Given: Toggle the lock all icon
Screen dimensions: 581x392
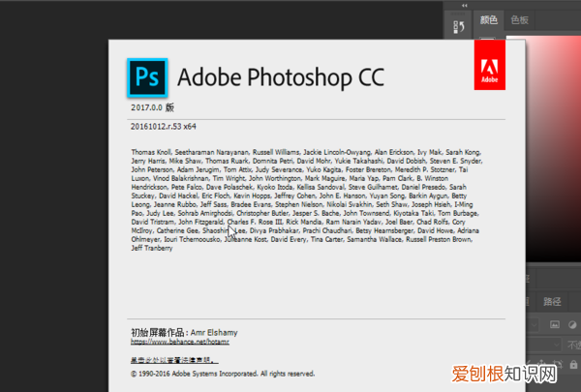Looking at the screenshot, I should pyautogui.click(x=571, y=364).
